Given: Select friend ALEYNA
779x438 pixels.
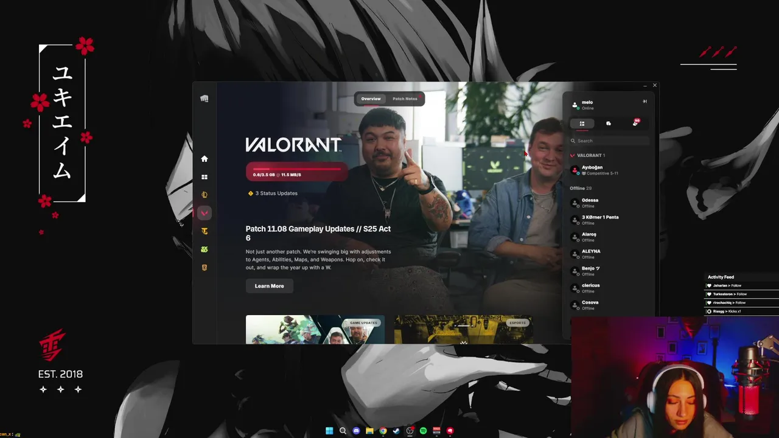Looking at the screenshot, I should click(609, 254).
